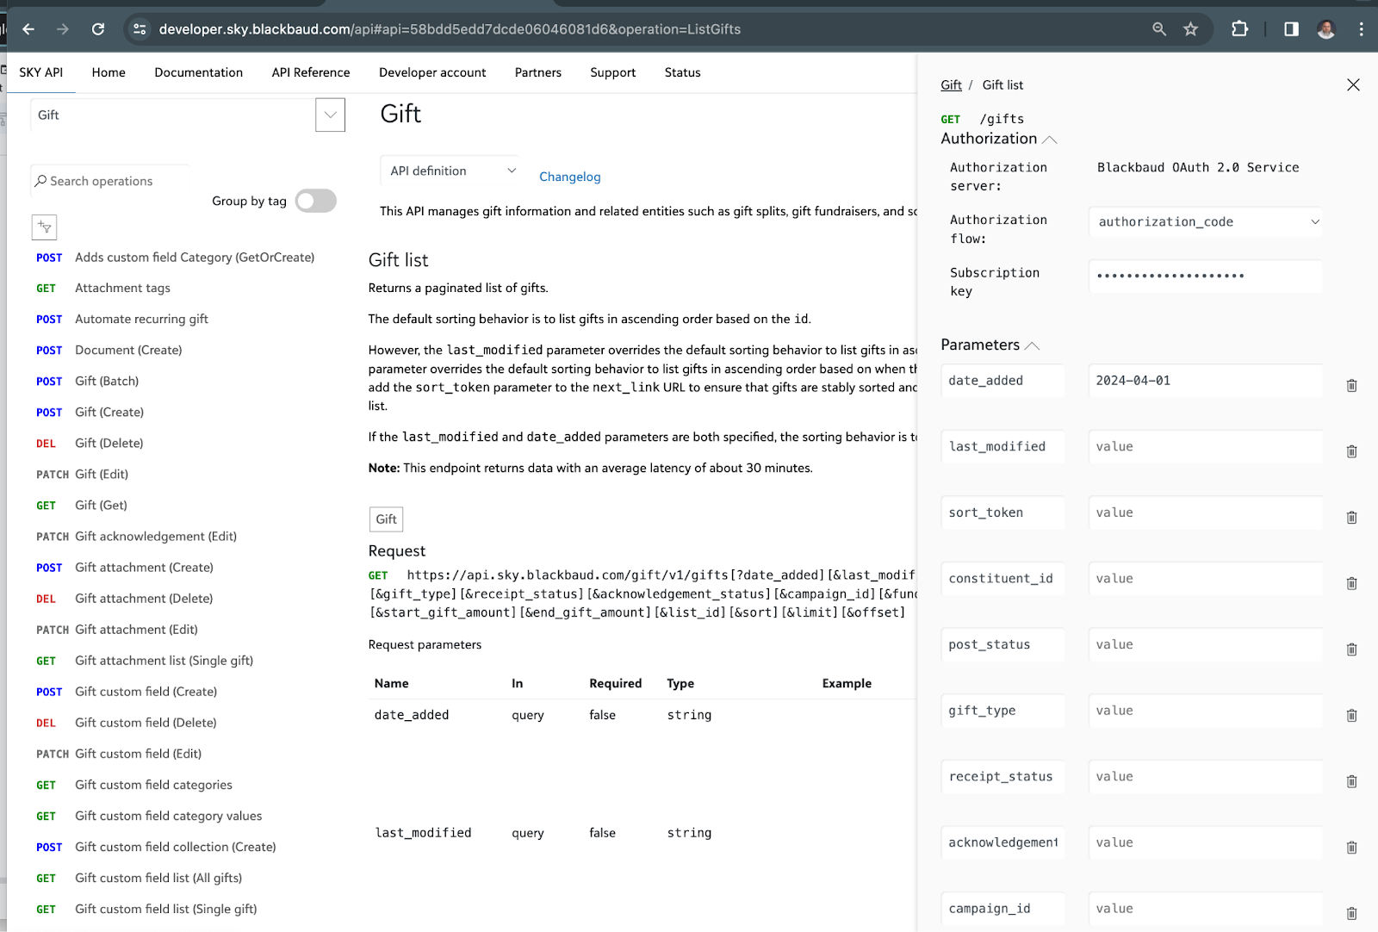1378x932 pixels.
Task: Delete the post_status parameter
Action: [1351, 649]
